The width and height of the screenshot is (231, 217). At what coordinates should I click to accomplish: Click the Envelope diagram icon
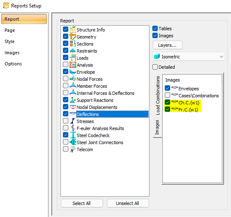[73, 72]
